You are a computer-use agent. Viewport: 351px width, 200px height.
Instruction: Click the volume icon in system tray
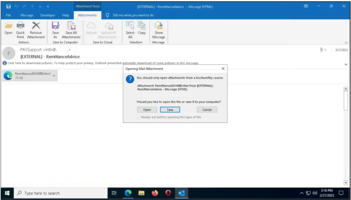pyautogui.click(x=315, y=193)
